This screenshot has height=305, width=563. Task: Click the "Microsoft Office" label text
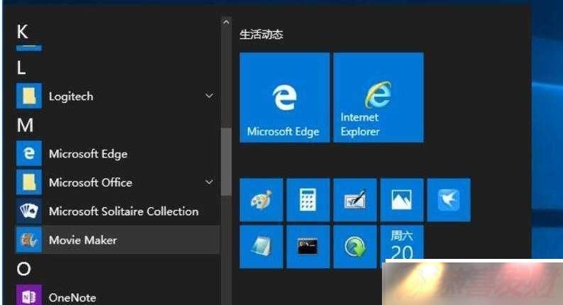(90, 182)
